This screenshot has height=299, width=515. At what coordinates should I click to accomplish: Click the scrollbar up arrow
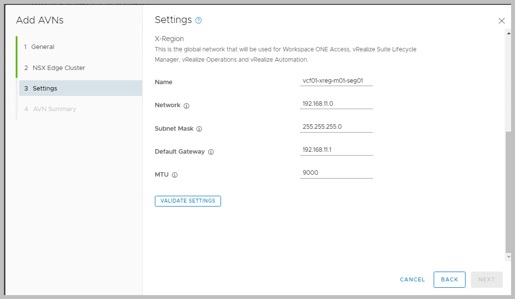point(508,32)
